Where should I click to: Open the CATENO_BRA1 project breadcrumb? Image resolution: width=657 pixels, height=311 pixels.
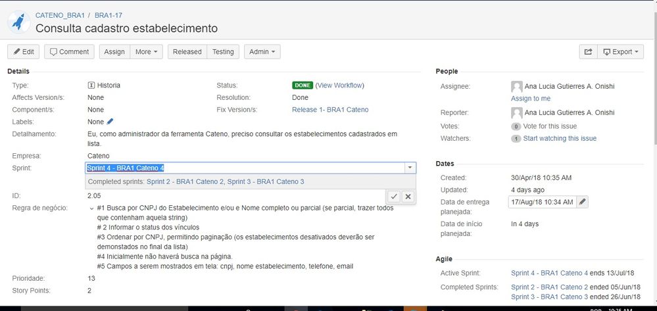(60, 15)
